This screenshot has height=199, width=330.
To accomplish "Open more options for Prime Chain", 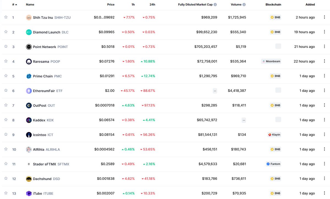I will 324,76.
